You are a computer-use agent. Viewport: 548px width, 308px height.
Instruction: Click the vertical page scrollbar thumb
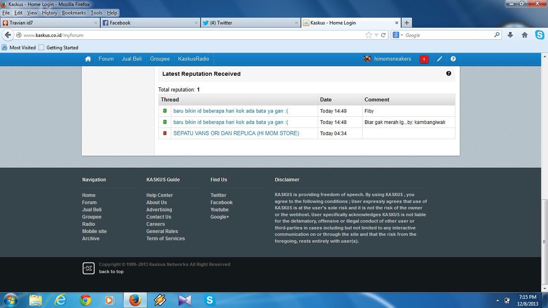545,243
